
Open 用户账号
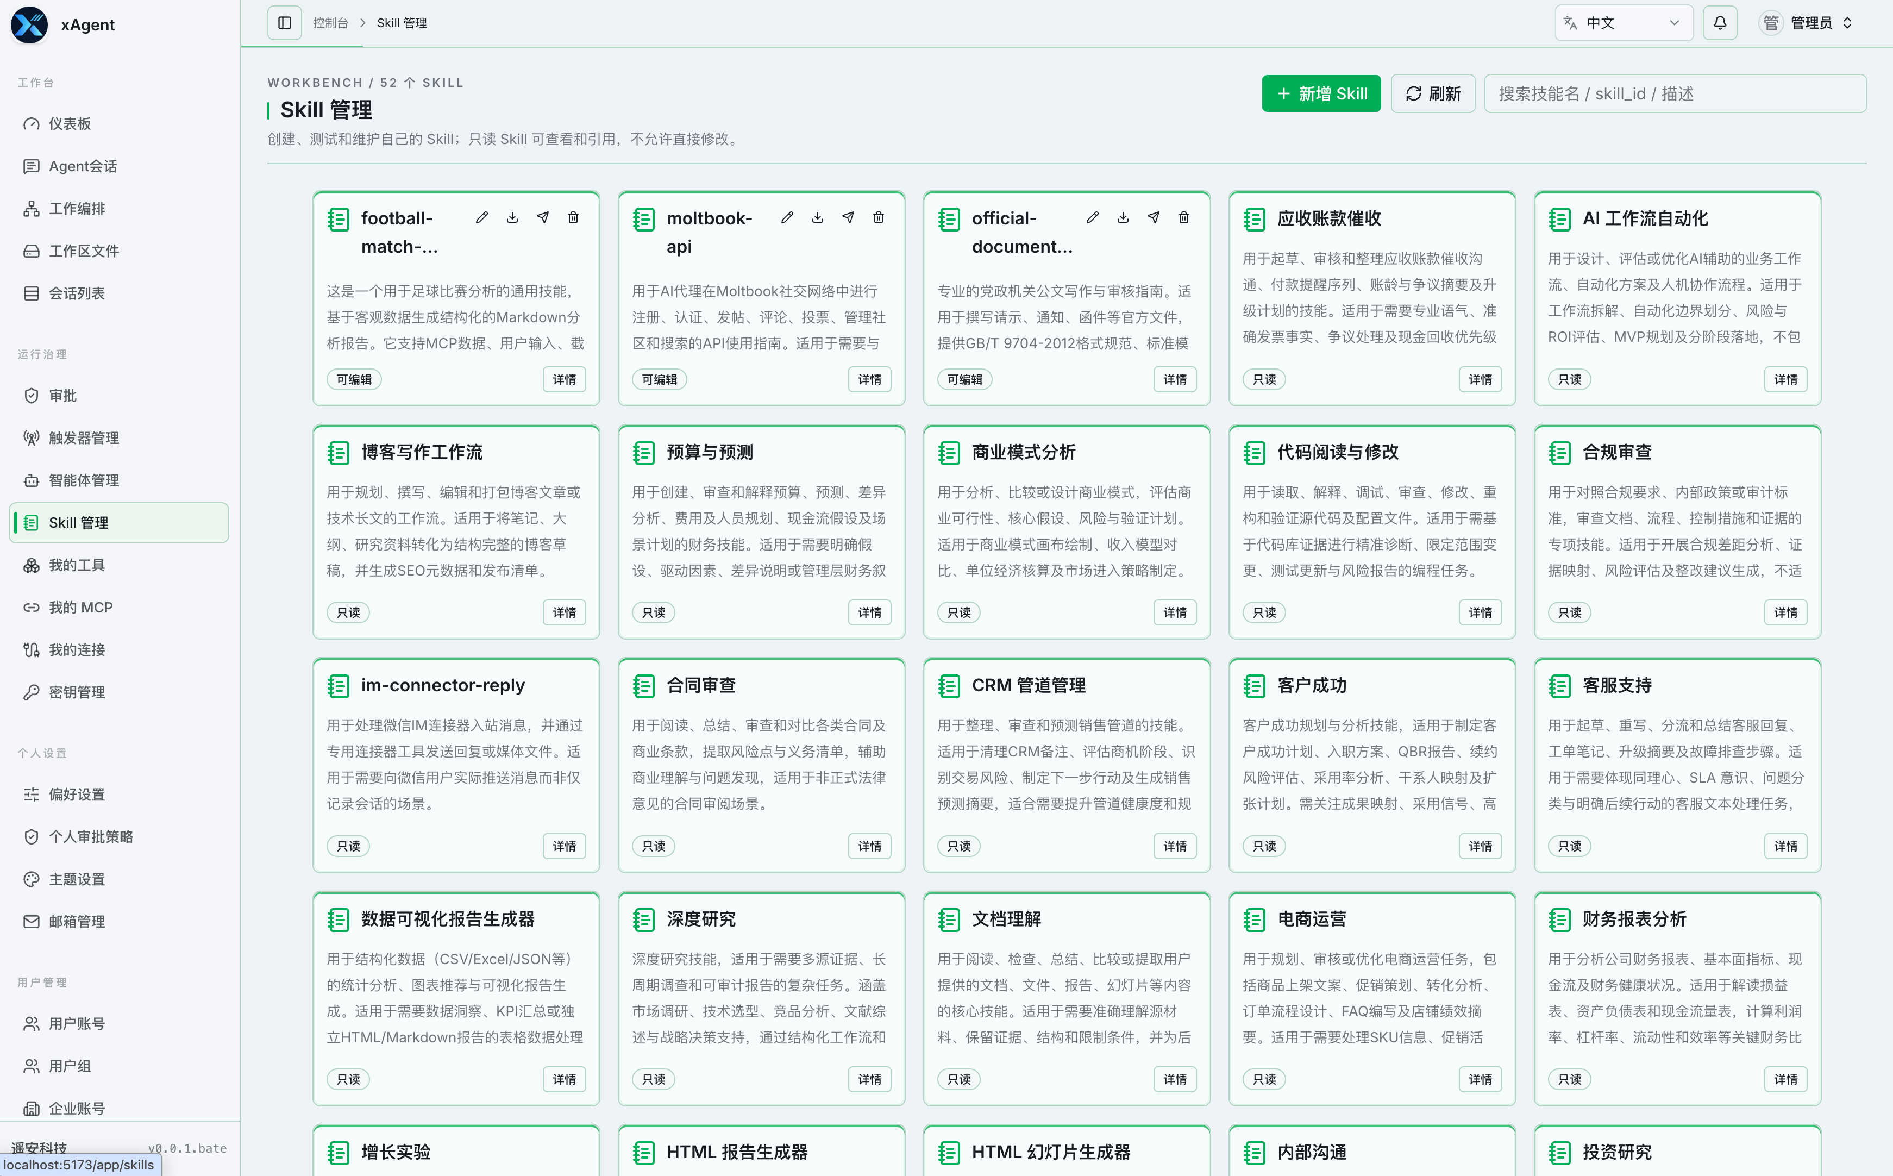pos(119,1024)
